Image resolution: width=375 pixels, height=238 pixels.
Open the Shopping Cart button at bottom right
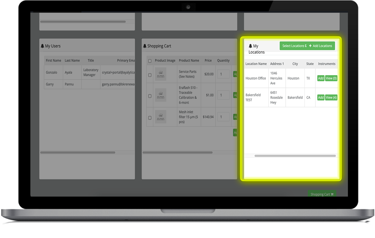click(322, 194)
